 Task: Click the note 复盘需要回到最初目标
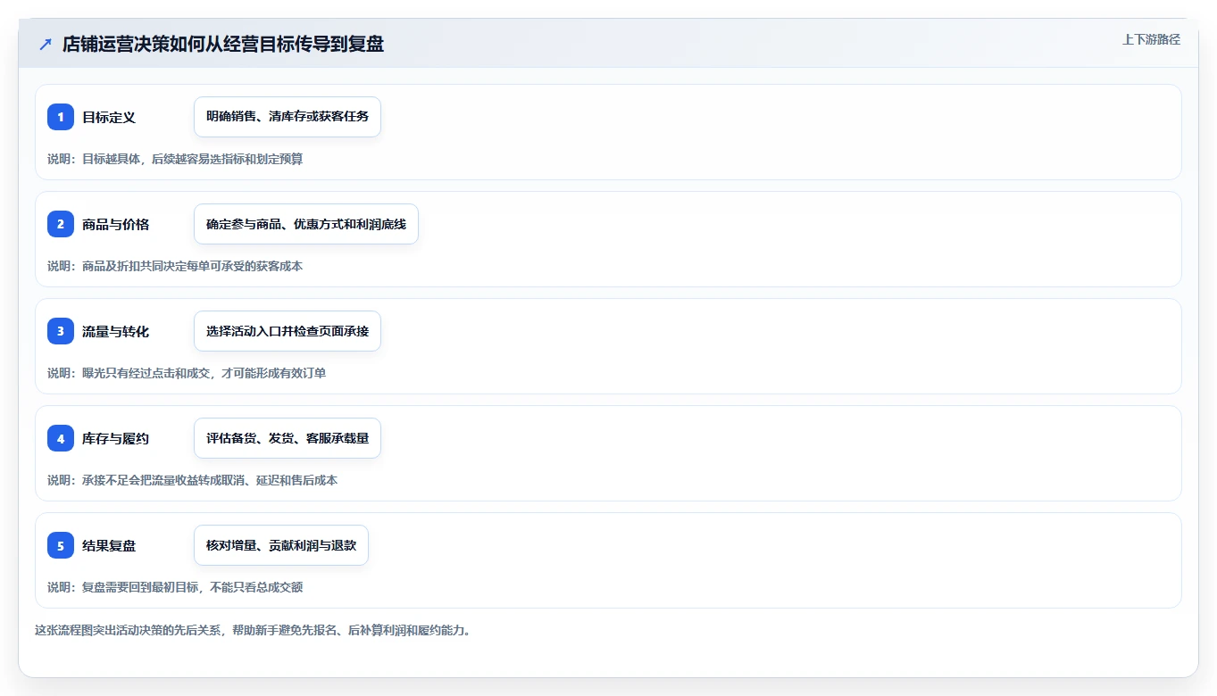(142, 587)
